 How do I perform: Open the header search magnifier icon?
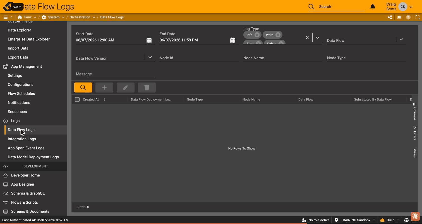click(x=311, y=7)
